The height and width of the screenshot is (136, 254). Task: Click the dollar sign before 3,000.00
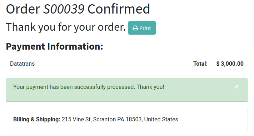tap(218, 64)
